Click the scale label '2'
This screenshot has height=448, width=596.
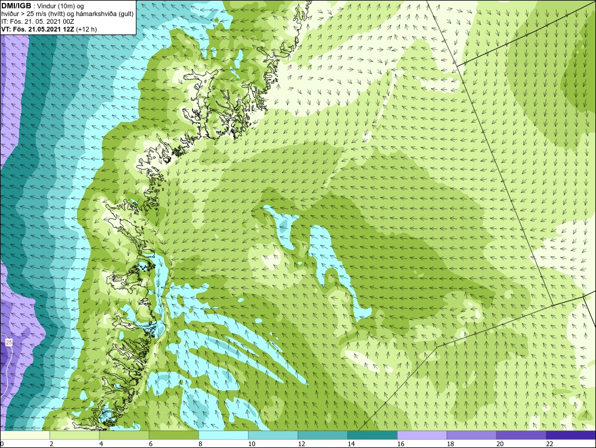pyautogui.click(x=51, y=444)
